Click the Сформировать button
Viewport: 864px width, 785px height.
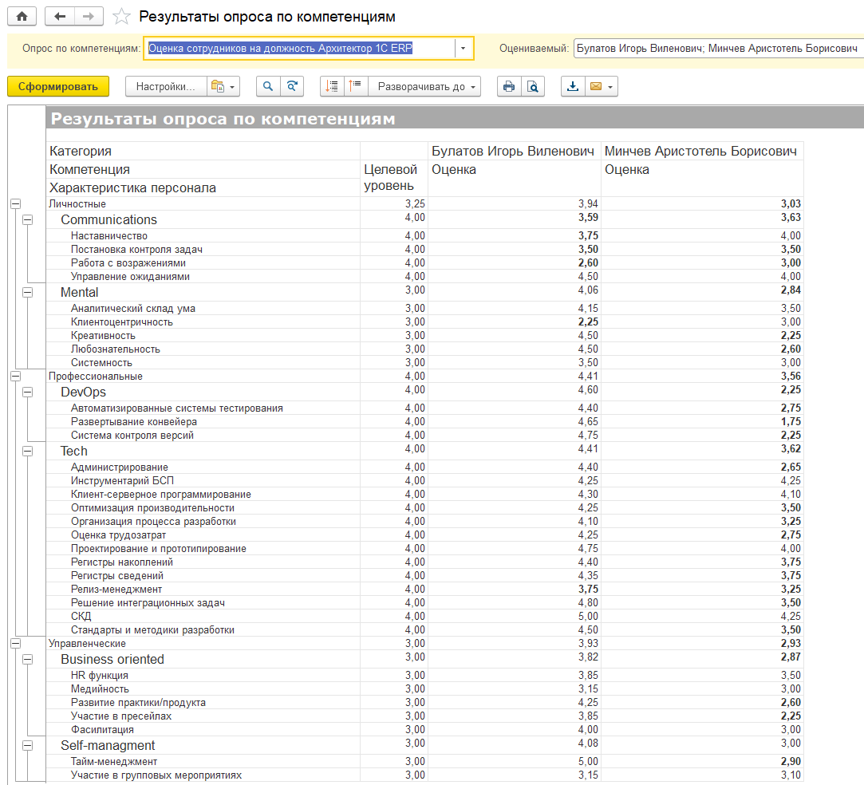point(58,86)
